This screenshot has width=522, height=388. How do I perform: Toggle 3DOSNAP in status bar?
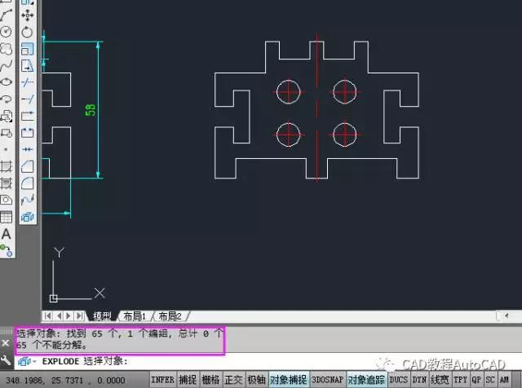327,380
